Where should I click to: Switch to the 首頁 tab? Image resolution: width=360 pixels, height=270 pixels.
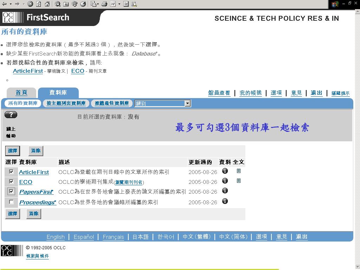coord(21,92)
